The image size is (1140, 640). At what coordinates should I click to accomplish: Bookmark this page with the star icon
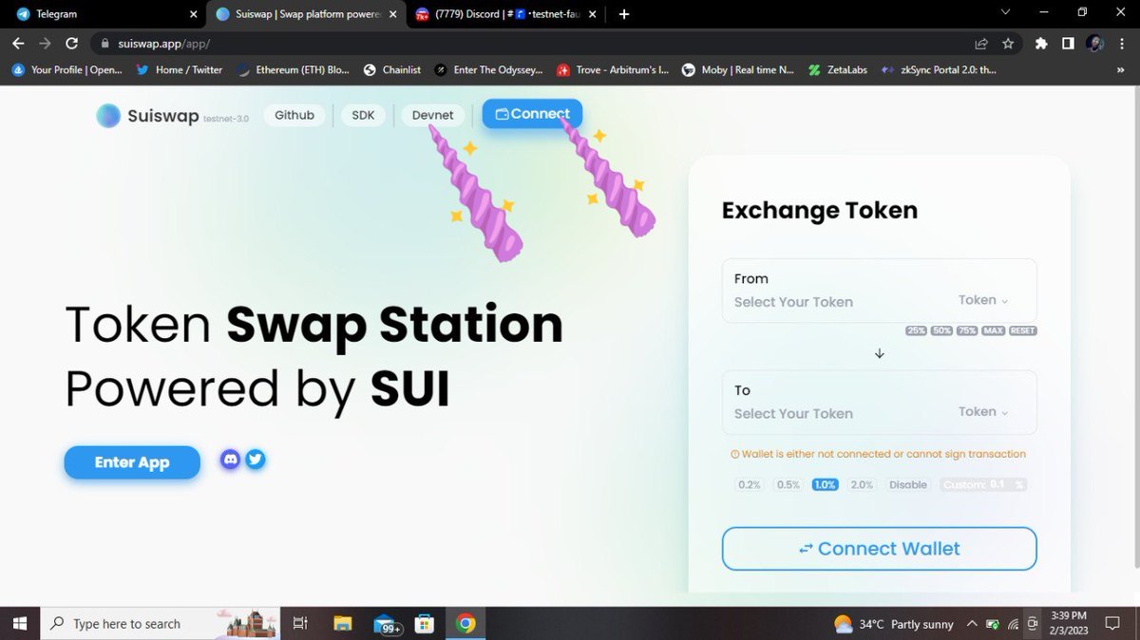click(1008, 44)
